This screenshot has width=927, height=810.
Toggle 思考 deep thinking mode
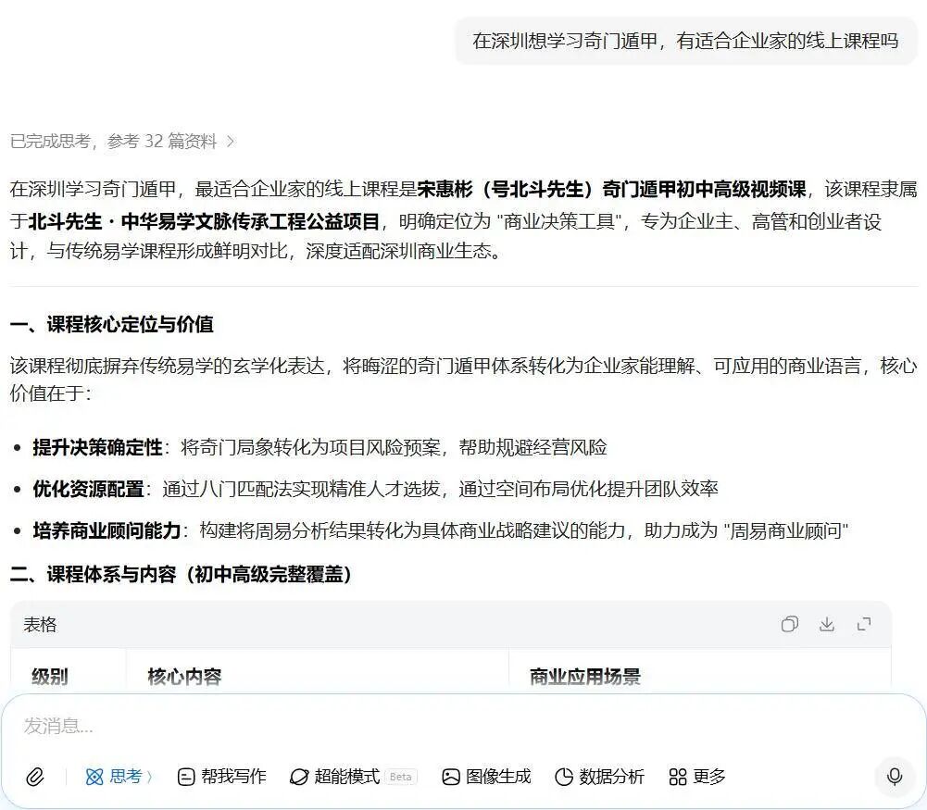(x=115, y=777)
